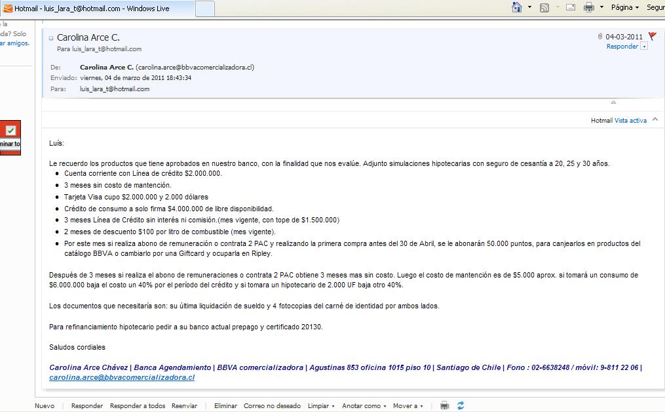Click the line 'Cuenta corriente con Línea de crédito'
Viewport: 665px width, 412px height.
[143, 173]
